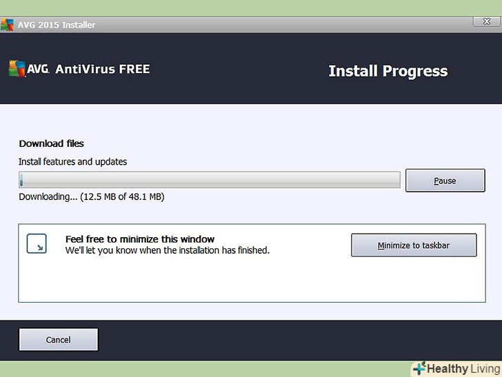Click the AVG logo in header
502x377 pixels.
[29, 68]
